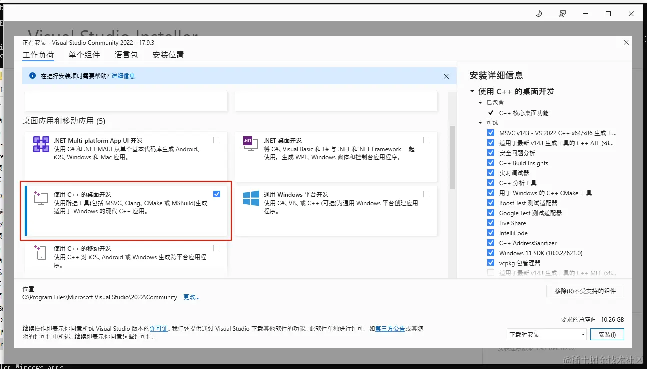Uncheck the C++ Build Insights component

point(491,163)
